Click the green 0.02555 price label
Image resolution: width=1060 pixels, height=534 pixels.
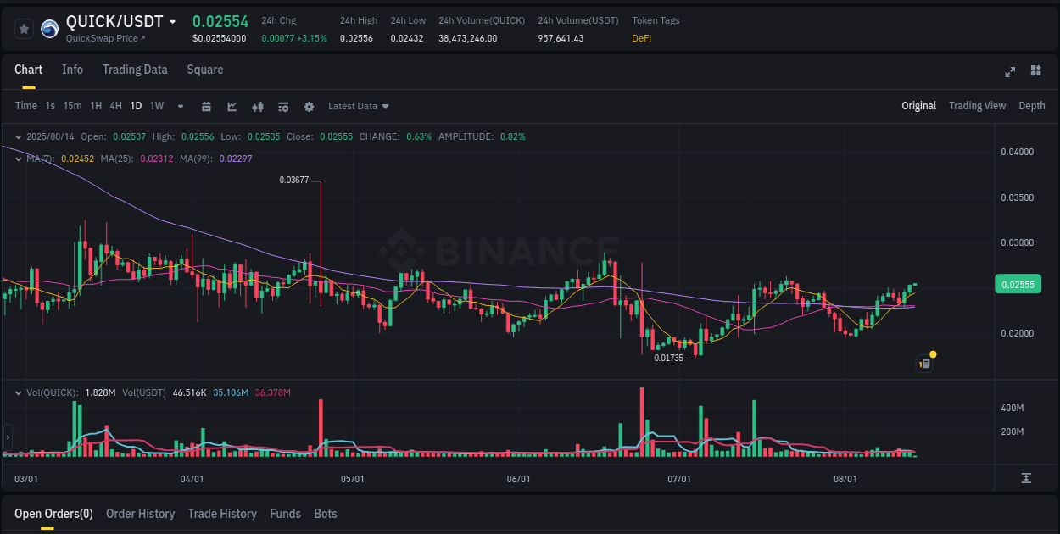(1017, 284)
